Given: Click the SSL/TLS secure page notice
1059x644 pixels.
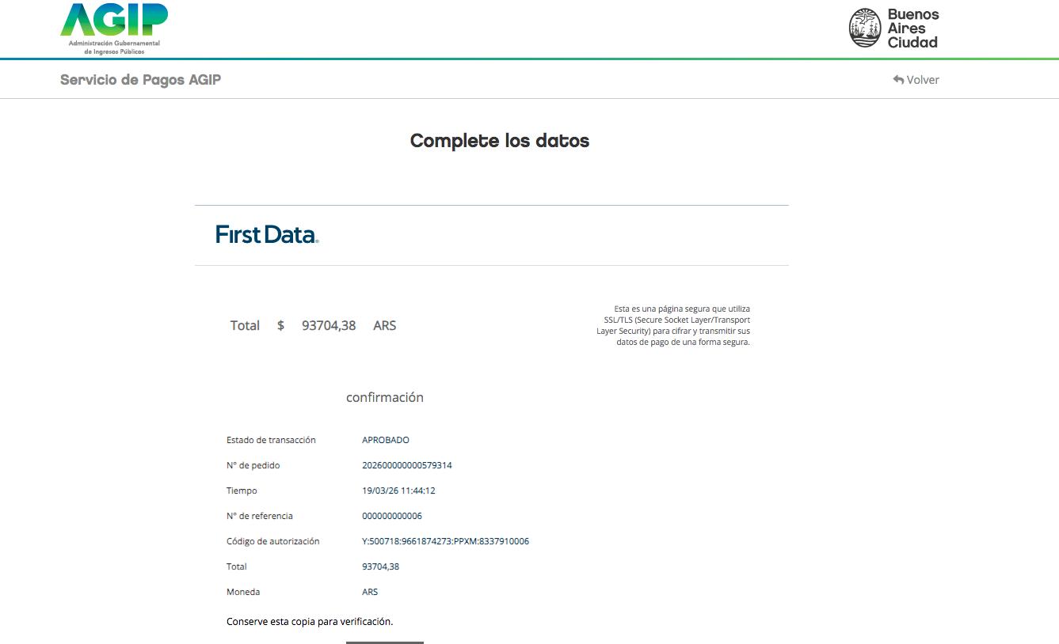Looking at the screenshot, I should [673, 325].
